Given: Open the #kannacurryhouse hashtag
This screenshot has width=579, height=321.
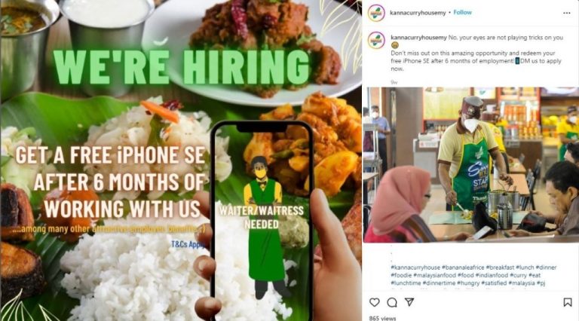Looking at the screenshot, I should (x=415, y=267).
